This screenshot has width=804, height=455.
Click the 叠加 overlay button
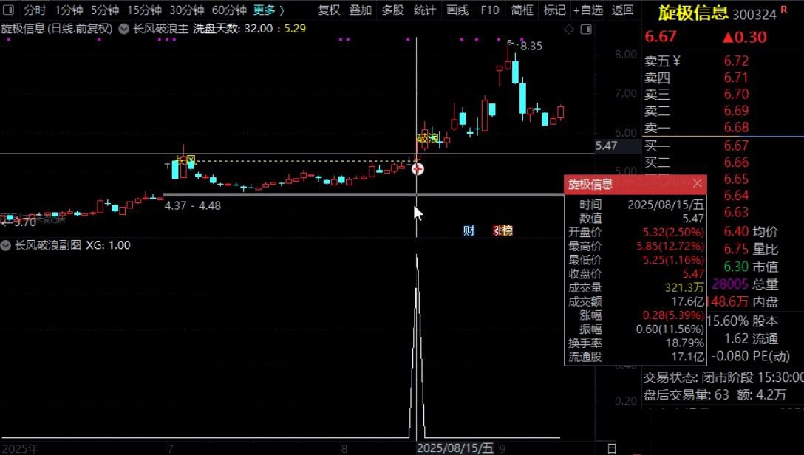pyautogui.click(x=361, y=10)
